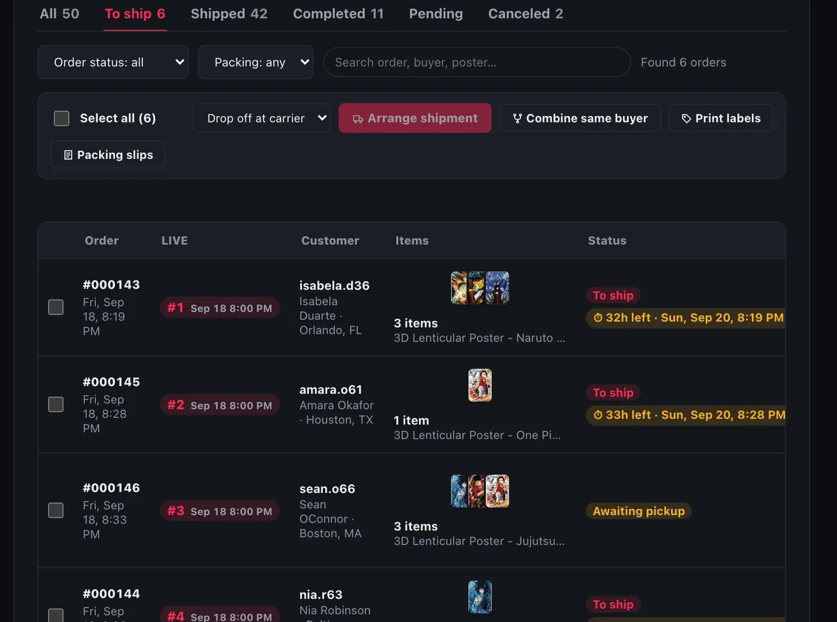This screenshot has height=622, width=837.
Task: Click LIVE badge #4 Sep 18 8:00 PM
Action: pyautogui.click(x=220, y=616)
